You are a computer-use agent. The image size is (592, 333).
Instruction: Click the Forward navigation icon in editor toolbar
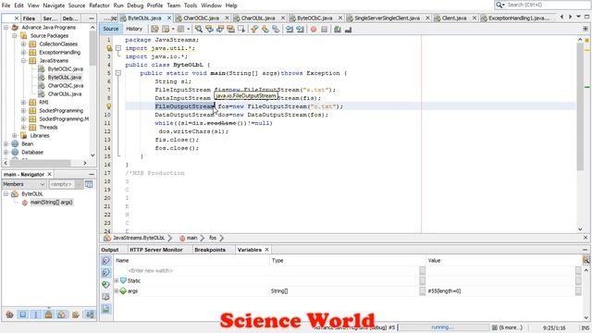point(180,29)
